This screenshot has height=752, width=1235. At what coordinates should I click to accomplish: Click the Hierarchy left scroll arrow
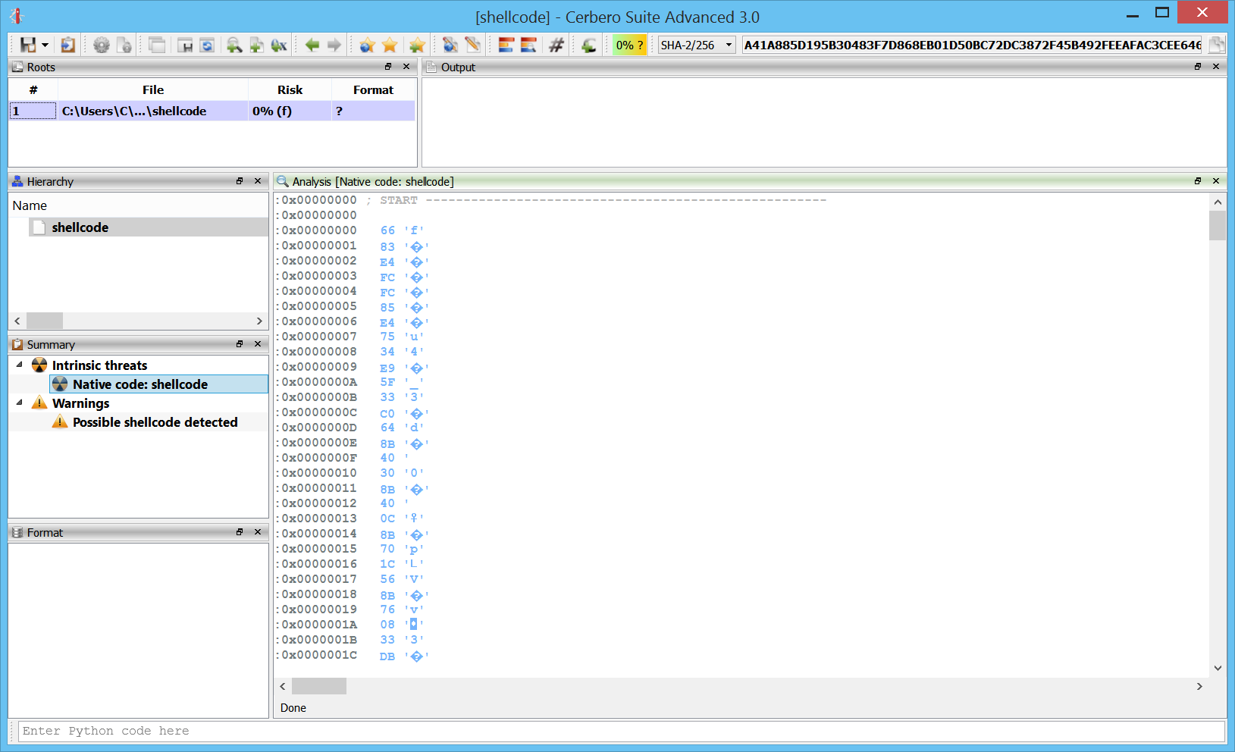pos(17,321)
